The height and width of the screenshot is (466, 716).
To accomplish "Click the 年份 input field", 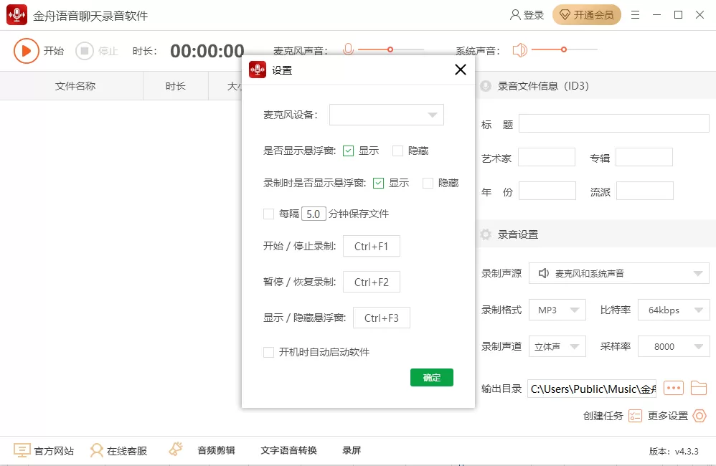I will [x=547, y=191].
